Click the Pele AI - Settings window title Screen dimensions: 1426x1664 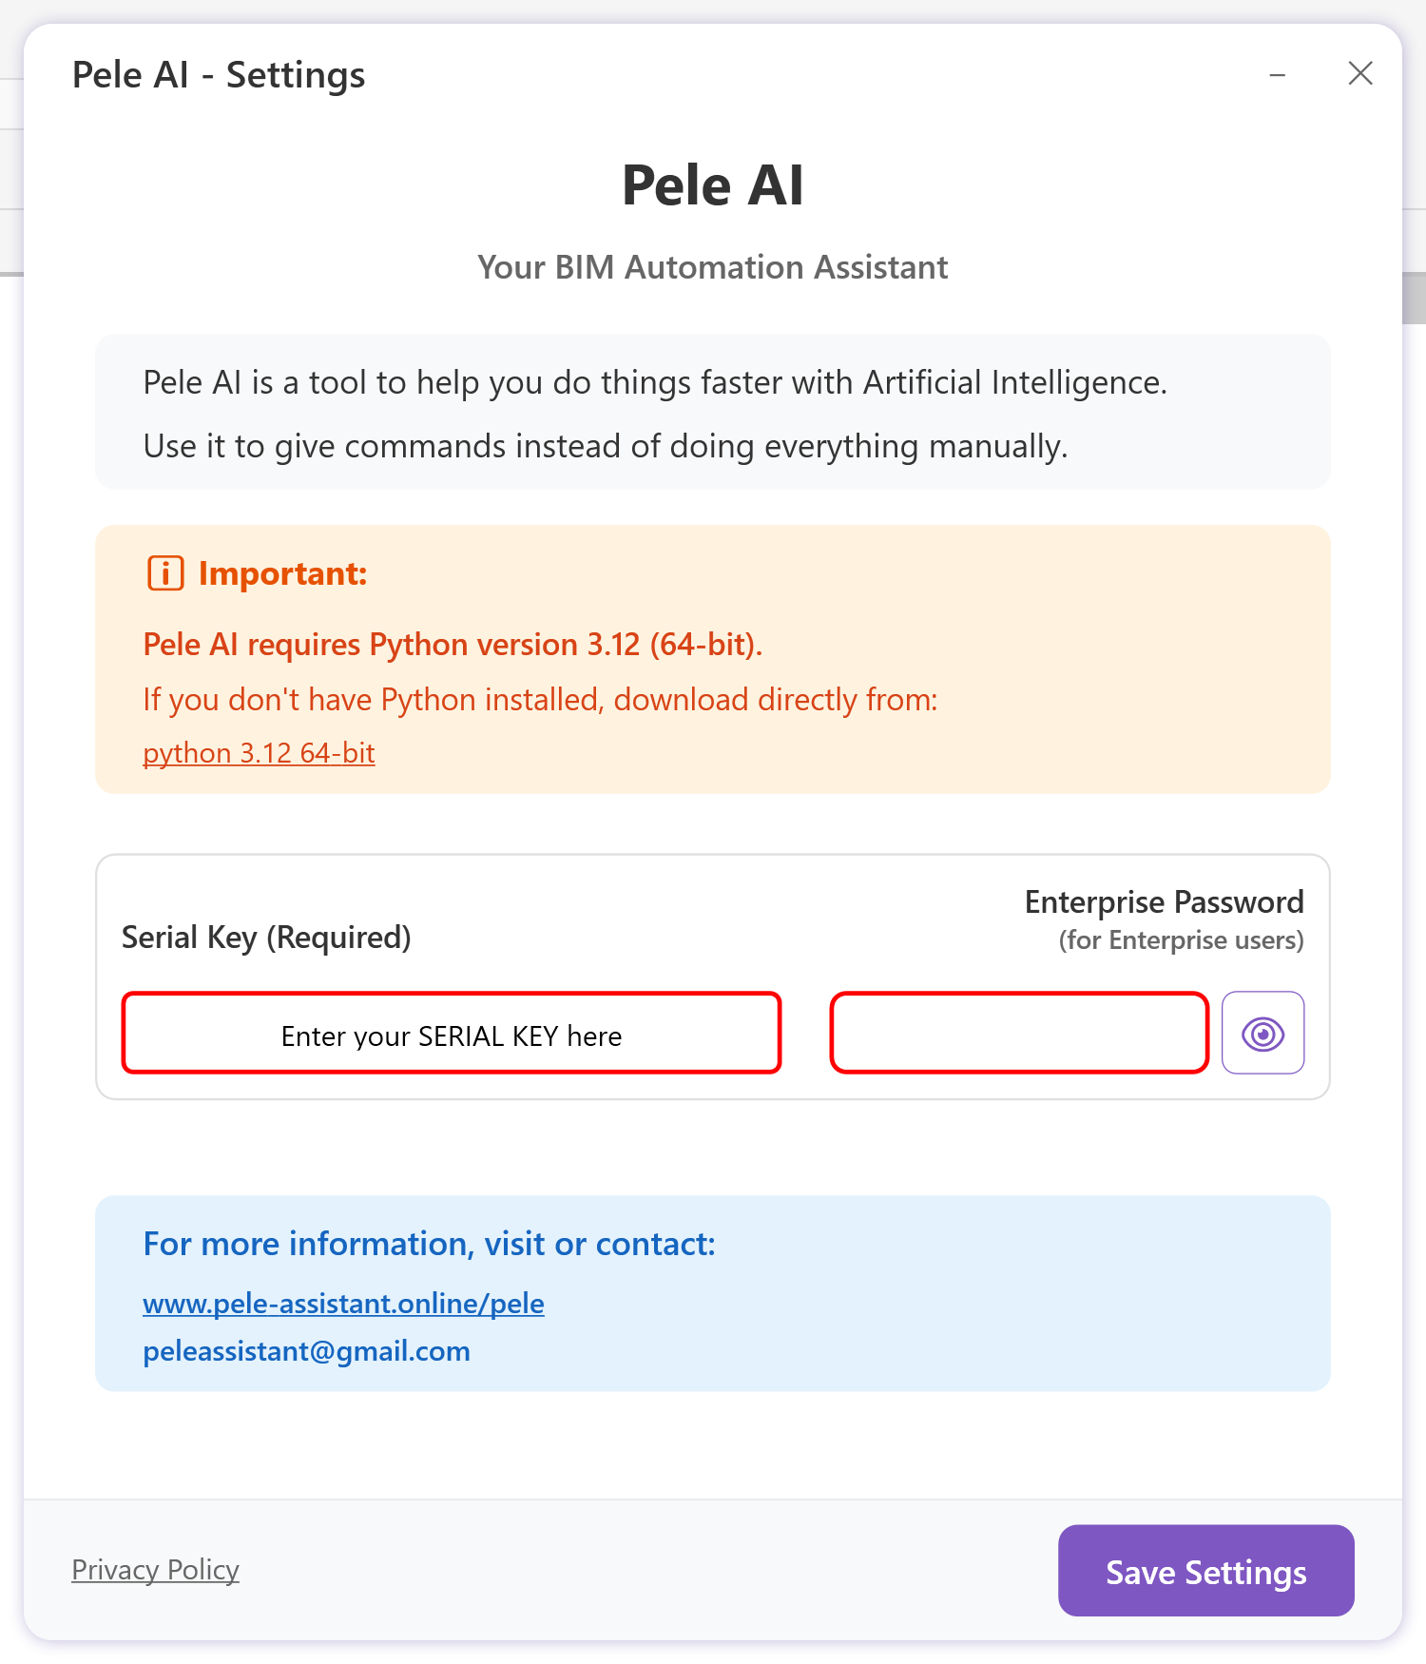click(219, 75)
